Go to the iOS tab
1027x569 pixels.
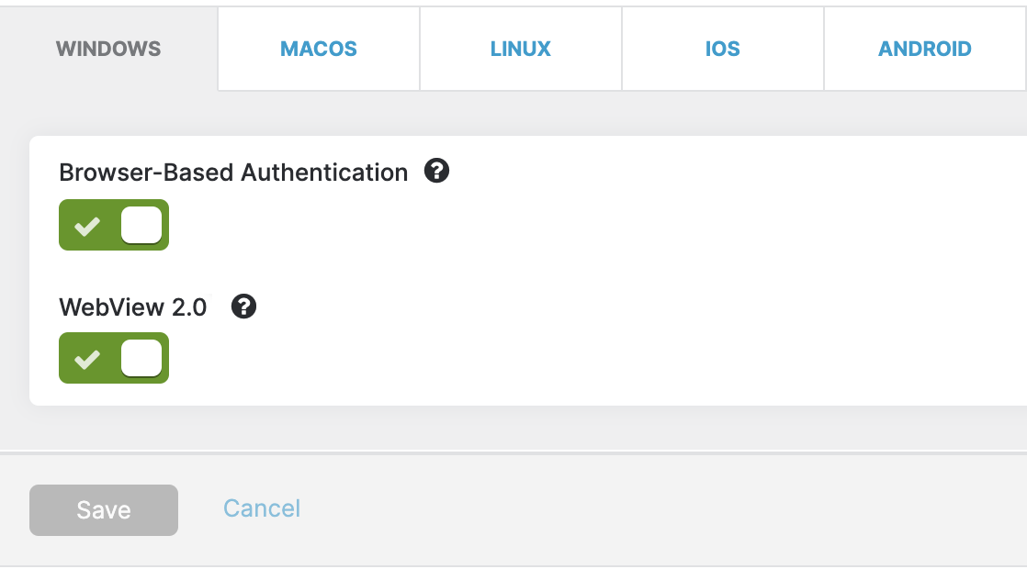[x=723, y=49]
